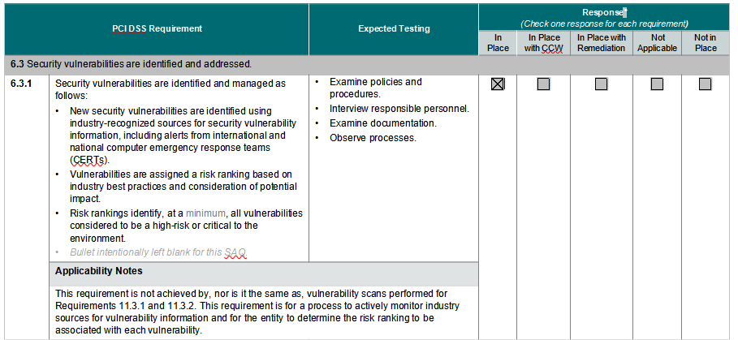Mark the Not Applicable checkbox
The width and height of the screenshot is (738, 340).
(x=657, y=84)
